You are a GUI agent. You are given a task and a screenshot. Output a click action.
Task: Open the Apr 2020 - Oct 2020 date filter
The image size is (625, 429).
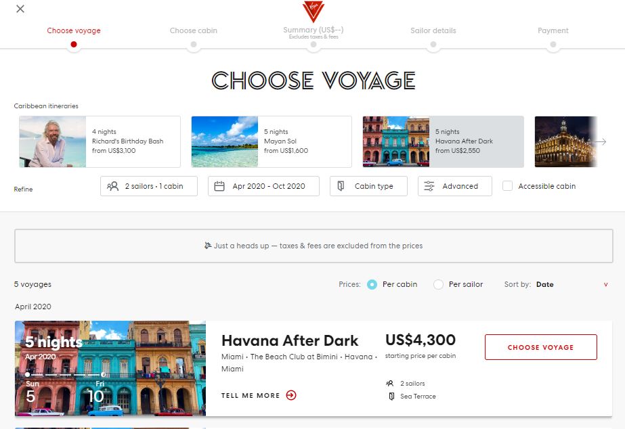tap(263, 186)
